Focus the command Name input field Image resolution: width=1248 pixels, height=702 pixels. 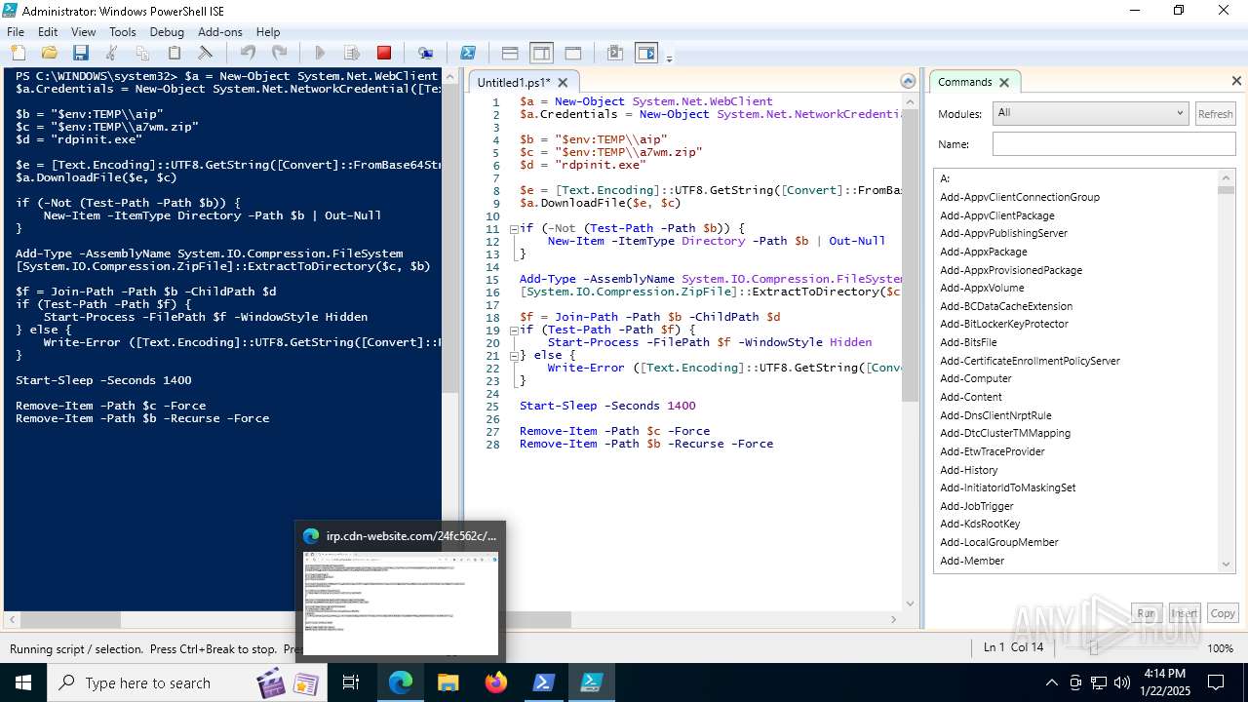tap(1113, 144)
